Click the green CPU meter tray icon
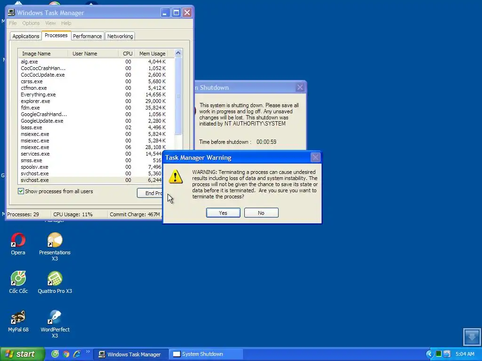Viewport: 482px width, 361px height. click(439, 354)
